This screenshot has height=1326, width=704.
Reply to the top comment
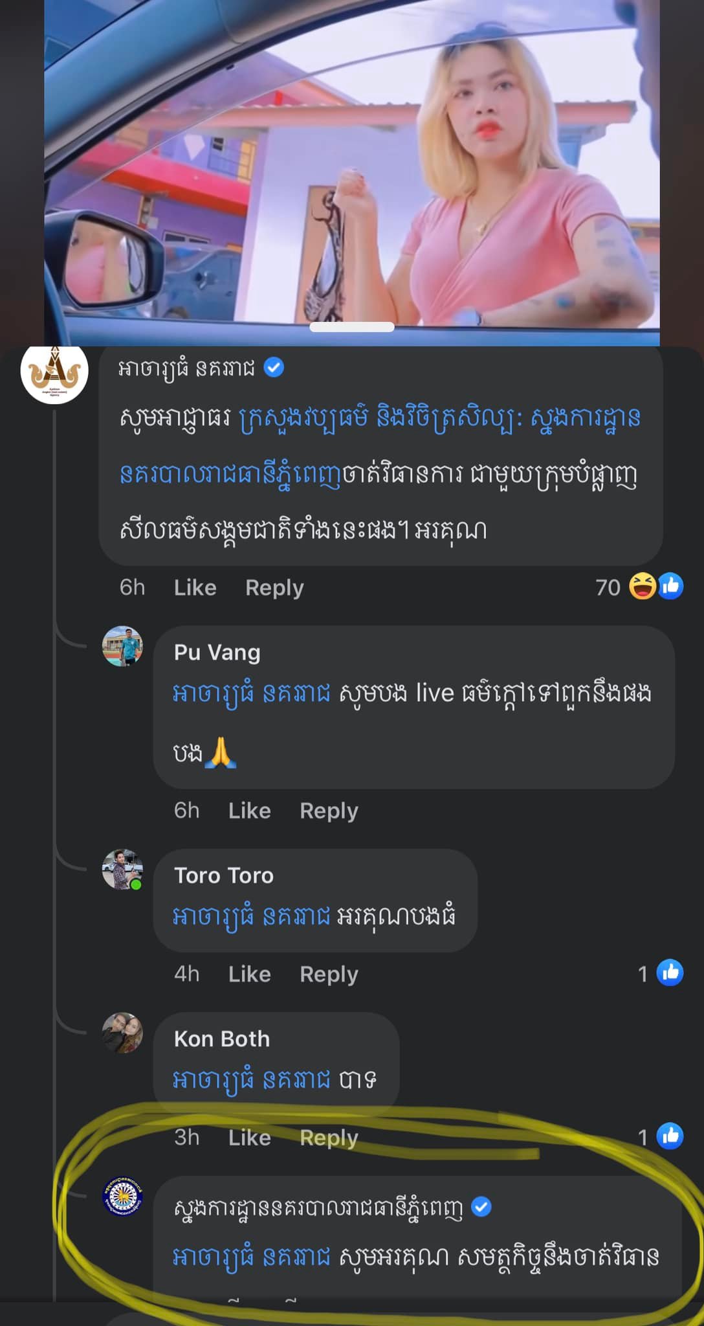pyautogui.click(x=274, y=587)
